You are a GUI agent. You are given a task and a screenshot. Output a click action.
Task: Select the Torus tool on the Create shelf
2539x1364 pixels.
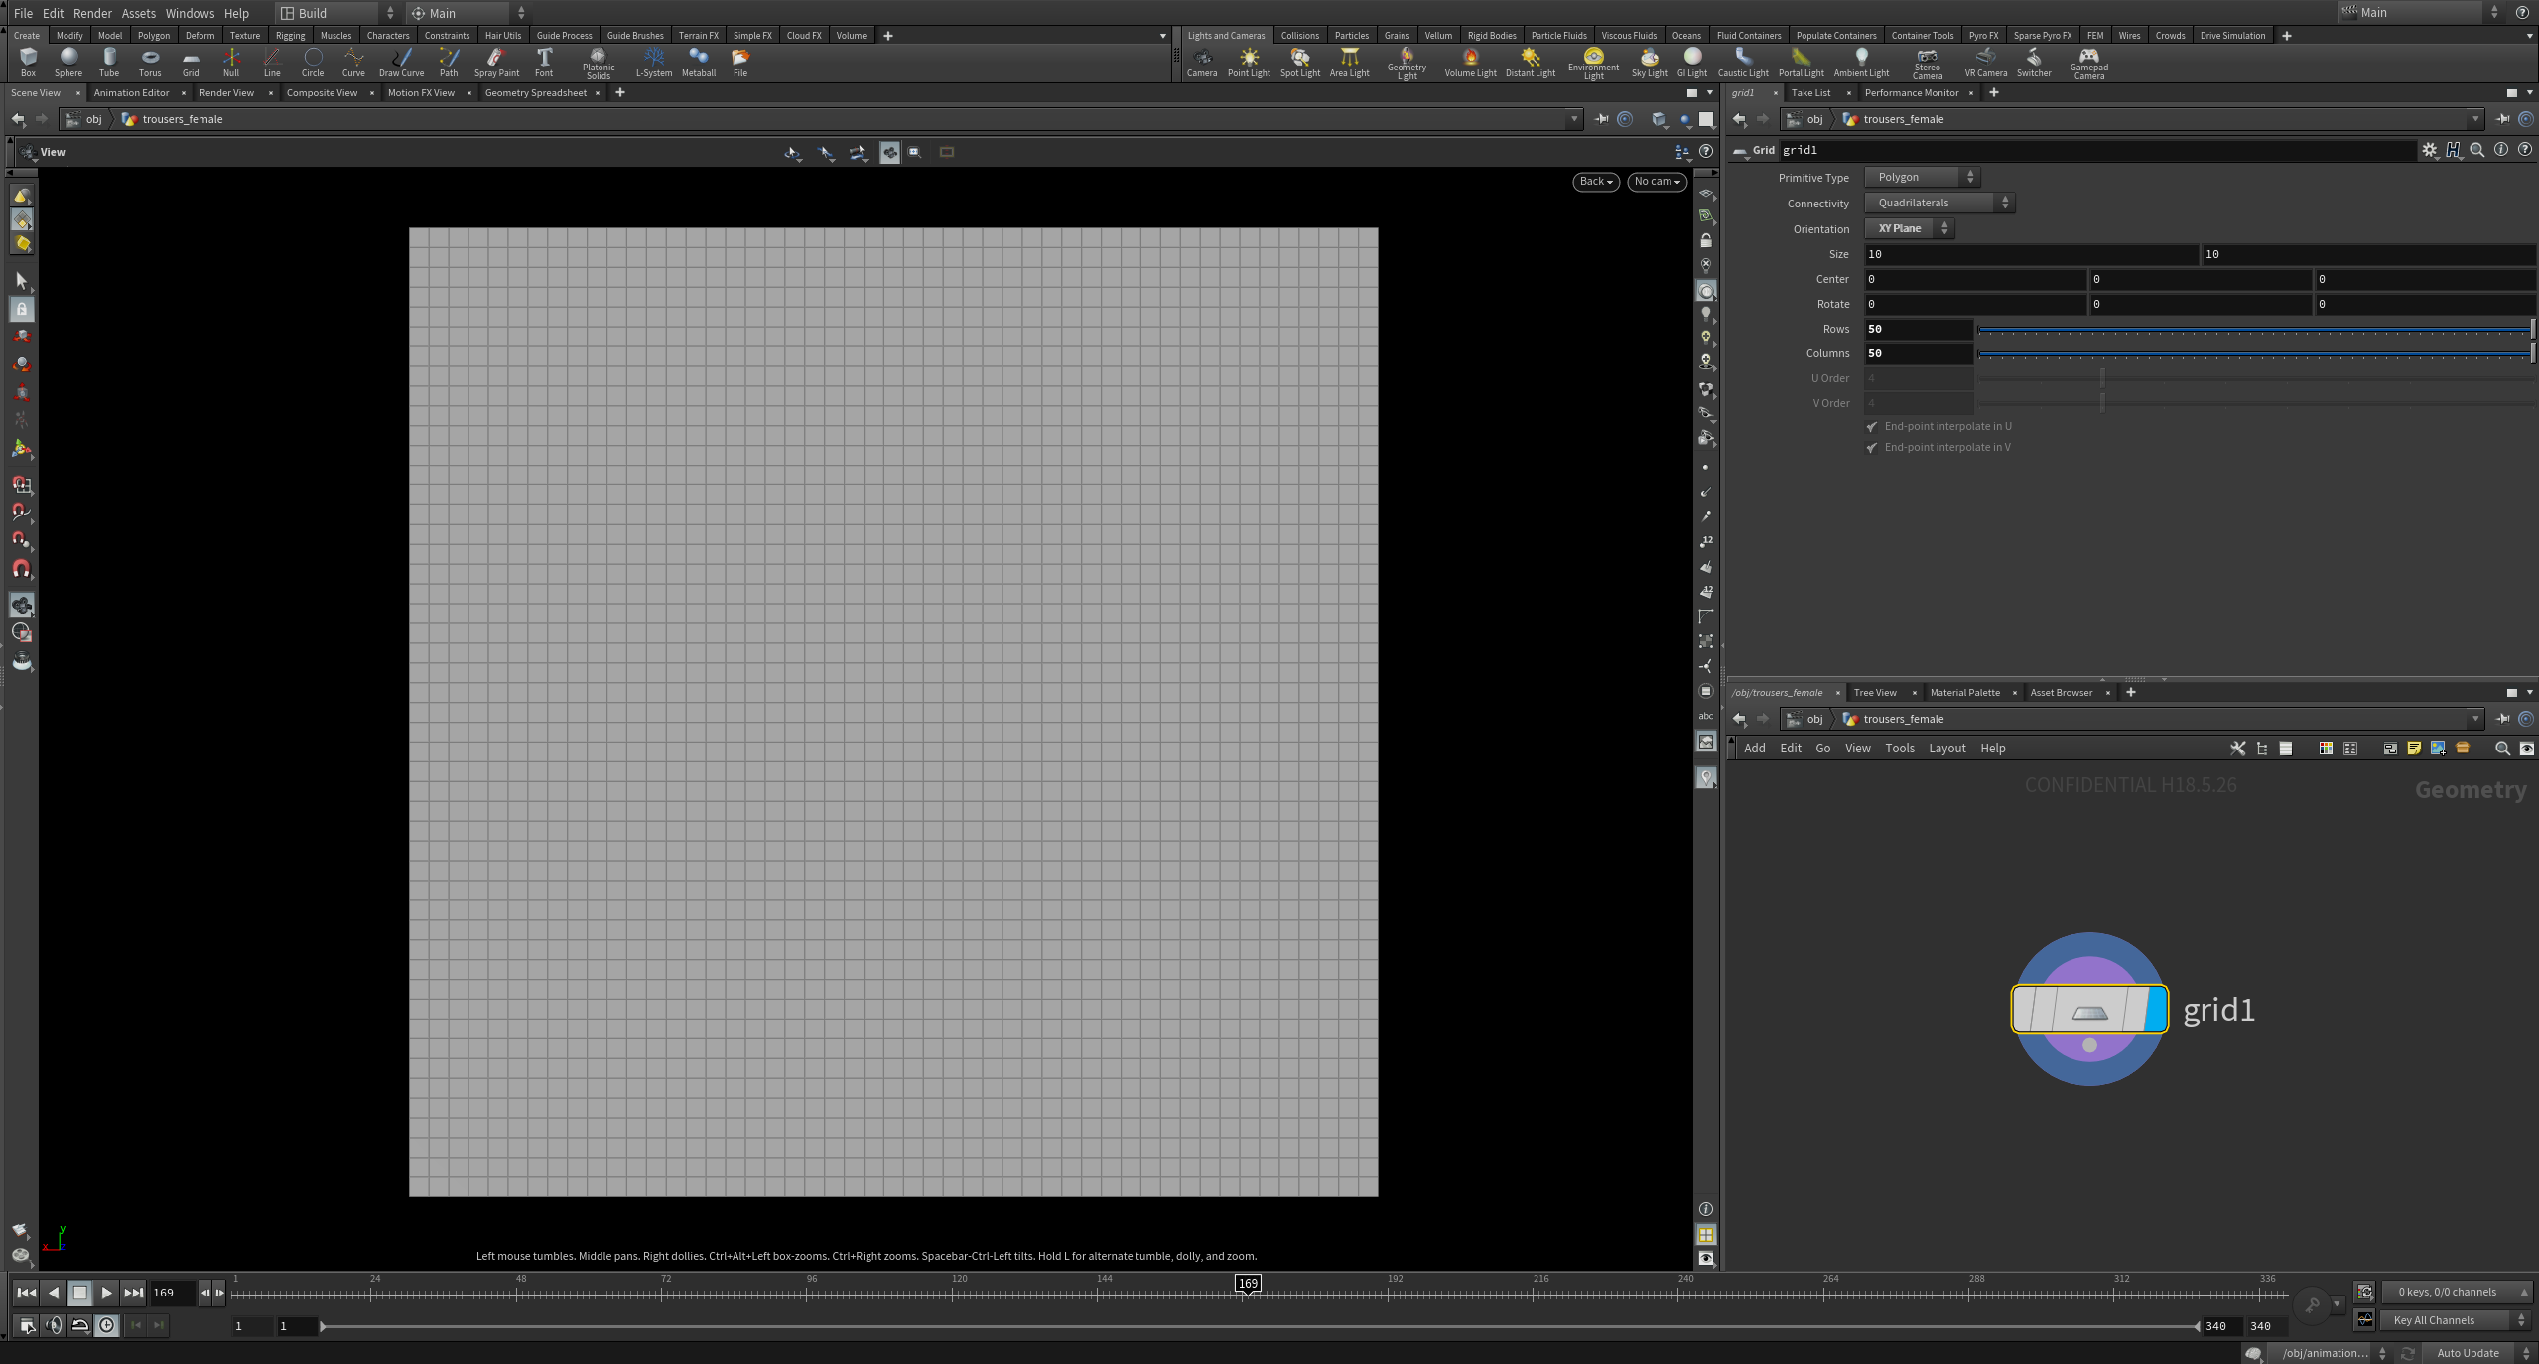pyautogui.click(x=150, y=63)
